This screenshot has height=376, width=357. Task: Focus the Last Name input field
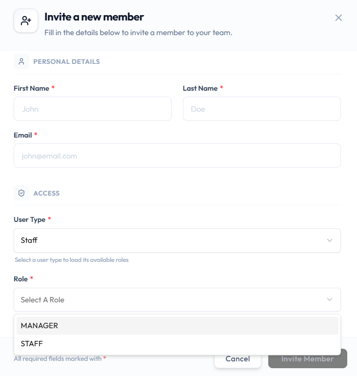pyautogui.click(x=262, y=109)
